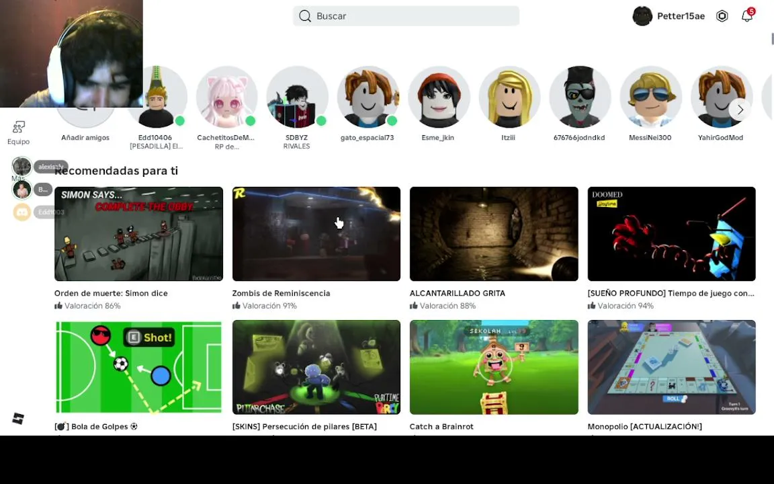Click the Zombis de Reminiscencia title
Viewport: 774px width, 484px height.
tap(282, 293)
